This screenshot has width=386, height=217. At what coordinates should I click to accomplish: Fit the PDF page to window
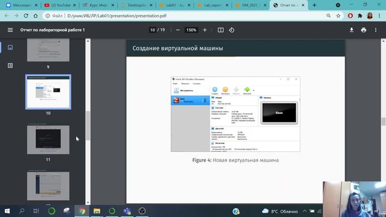click(x=221, y=30)
